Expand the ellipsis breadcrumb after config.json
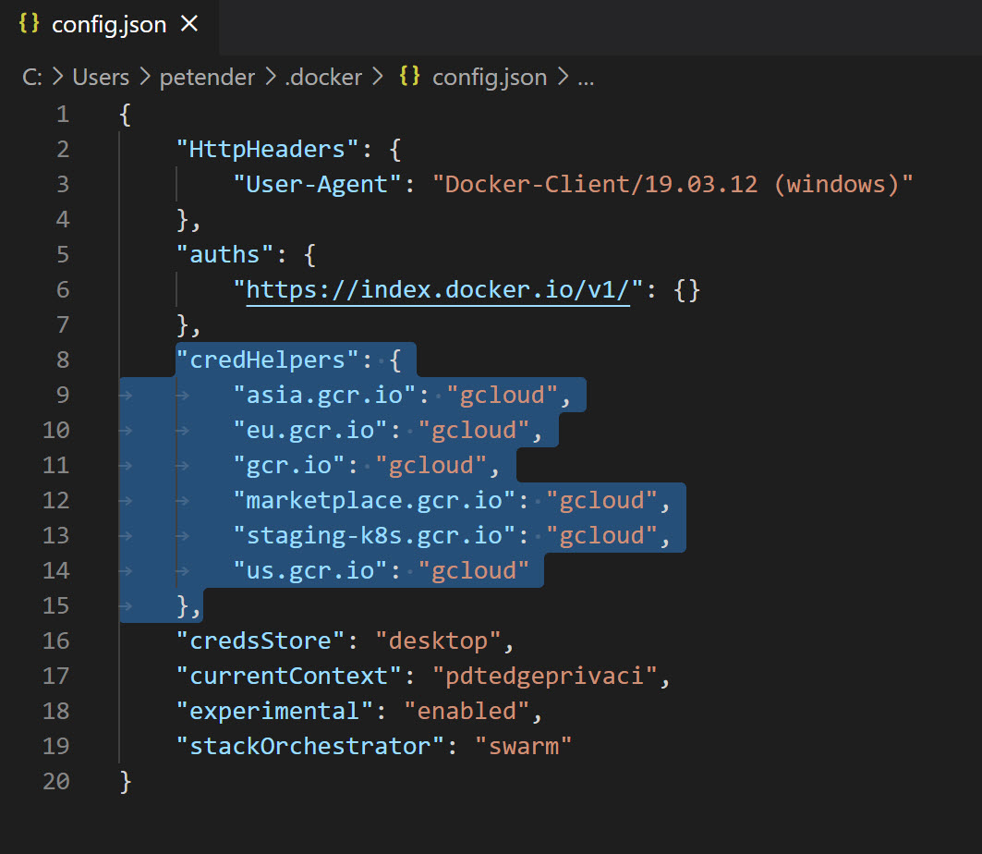Screen dimensions: 982x854 pyautogui.click(x=585, y=77)
